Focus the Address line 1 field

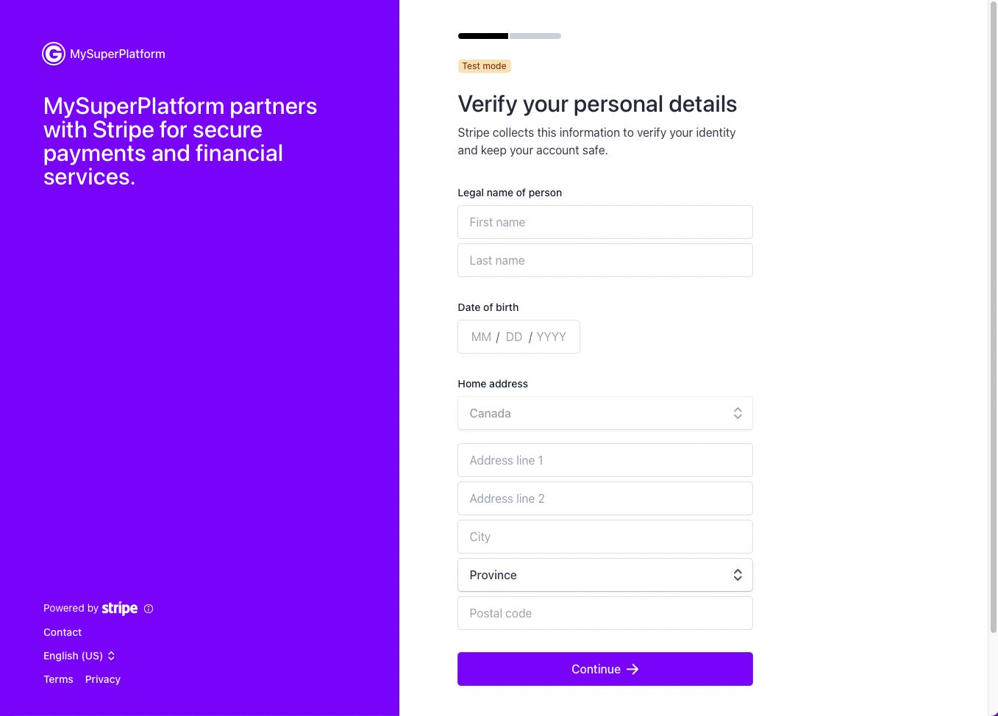tap(605, 460)
